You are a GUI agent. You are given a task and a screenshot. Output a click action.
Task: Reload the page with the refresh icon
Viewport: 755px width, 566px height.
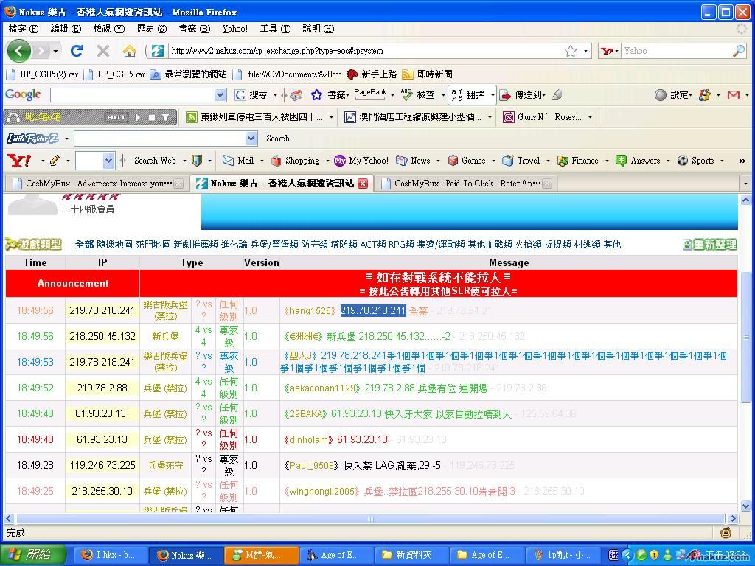pos(76,51)
